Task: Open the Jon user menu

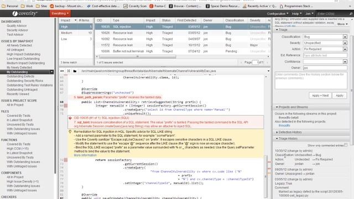Action: (x=309, y=14)
